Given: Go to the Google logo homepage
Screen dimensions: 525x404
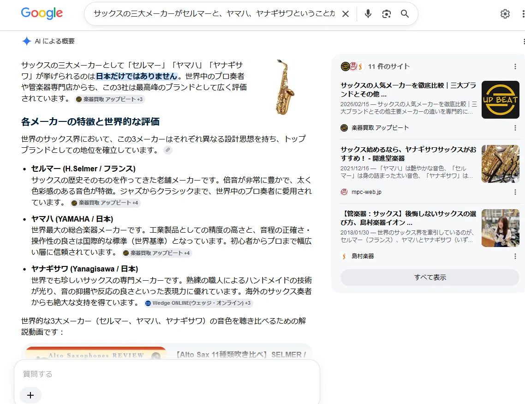Looking at the screenshot, I should 42,13.
